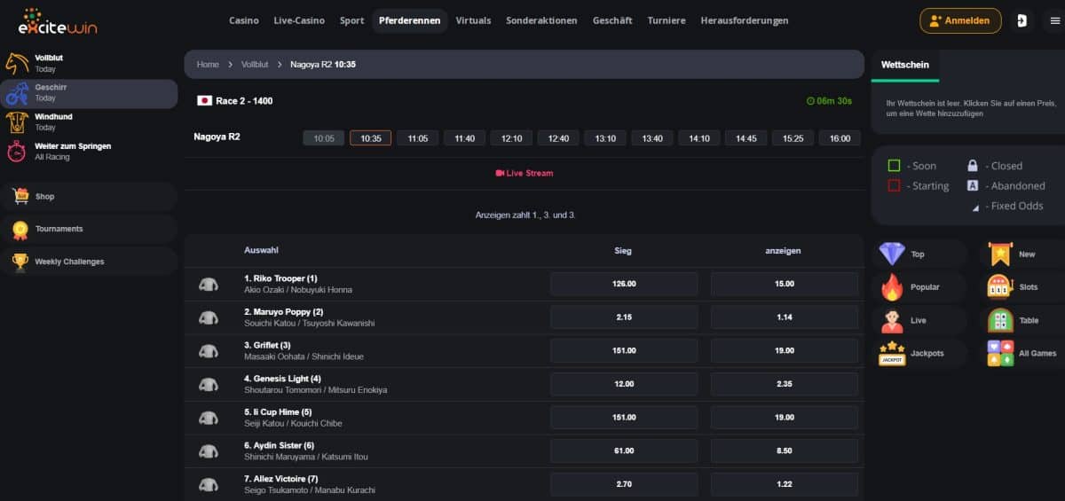1065x501 pixels.
Task: Click the Home breadcrumb link
Action: (x=208, y=65)
